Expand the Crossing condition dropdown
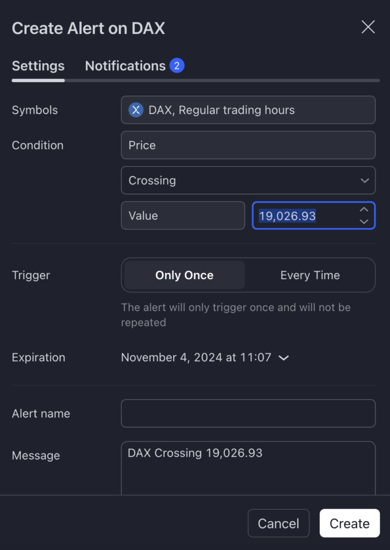 coord(248,180)
